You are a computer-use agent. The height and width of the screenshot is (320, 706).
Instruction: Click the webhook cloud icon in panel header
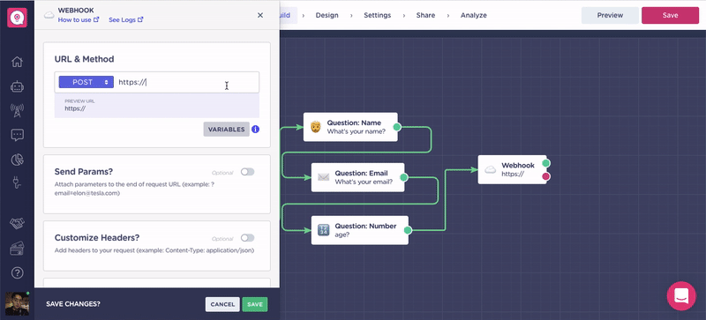[49, 15]
